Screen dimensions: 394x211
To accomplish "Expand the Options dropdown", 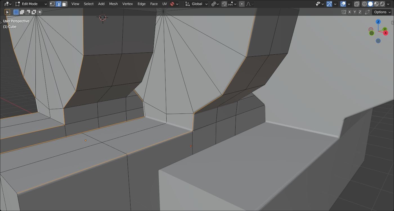I will click(382, 12).
